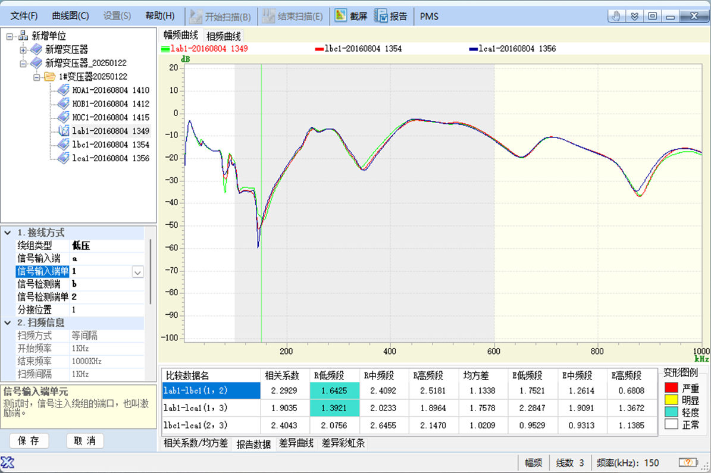
Task: Collapse the 2. 扫频信息 property section
Action: tap(7, 322)
